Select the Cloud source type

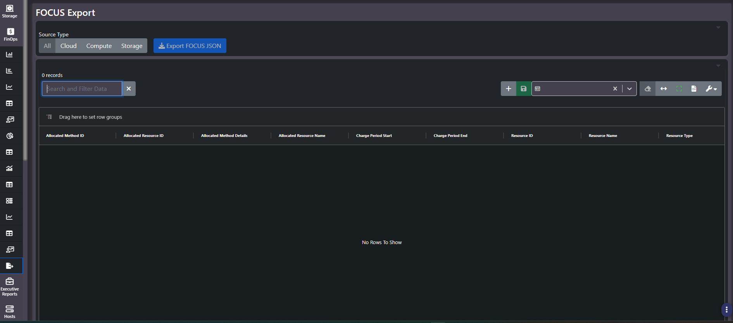(x=69, y=46)
